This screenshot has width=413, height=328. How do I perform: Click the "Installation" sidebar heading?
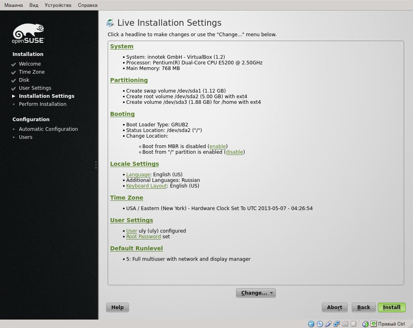click(x=28, y=54)
